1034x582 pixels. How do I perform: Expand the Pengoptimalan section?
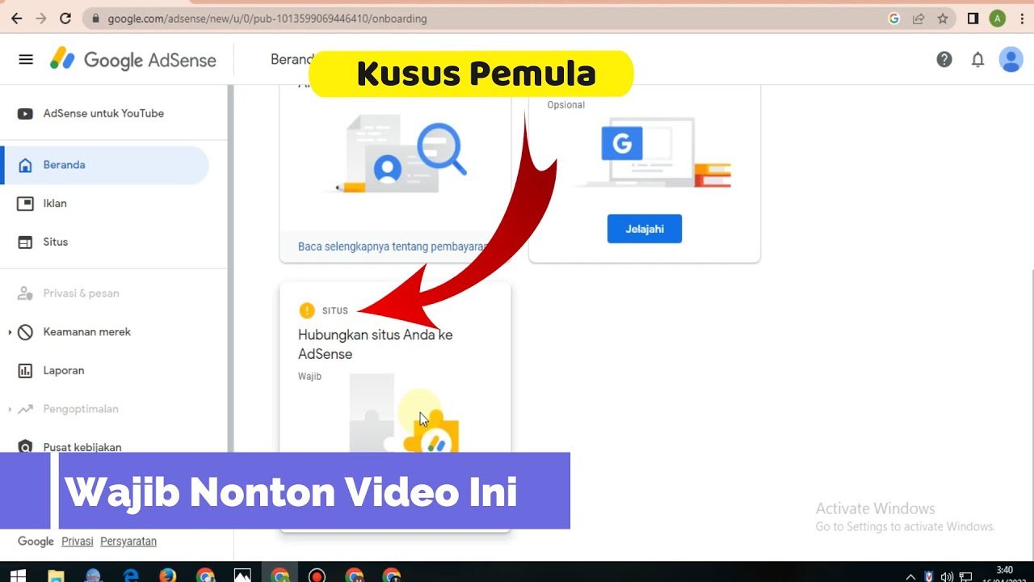9,410
